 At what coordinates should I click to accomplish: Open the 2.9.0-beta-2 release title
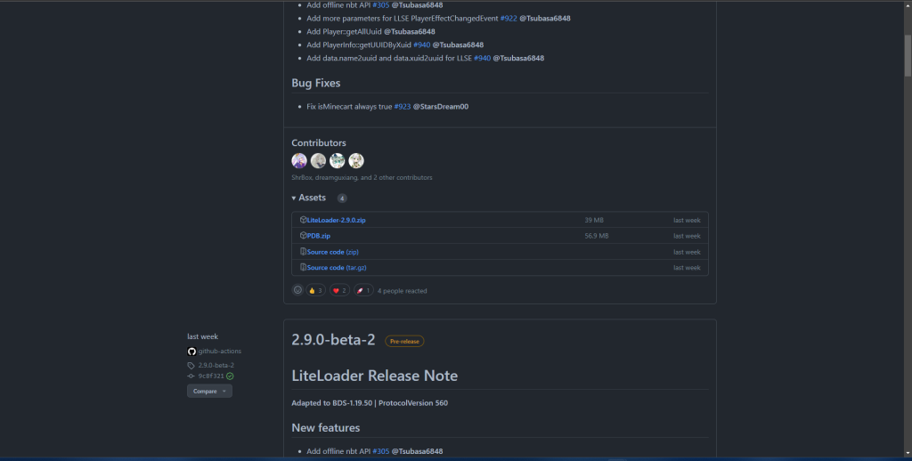[333, 340]
